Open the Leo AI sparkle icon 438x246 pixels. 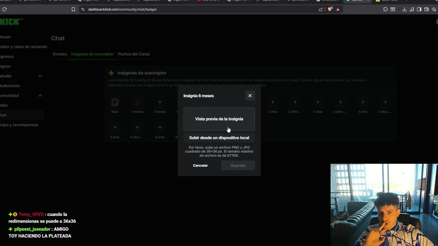[x=434, y=9]
